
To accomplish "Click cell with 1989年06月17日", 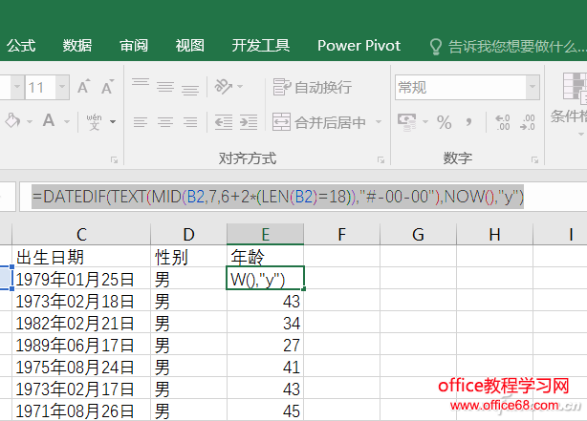I will (x=81, y=345).
